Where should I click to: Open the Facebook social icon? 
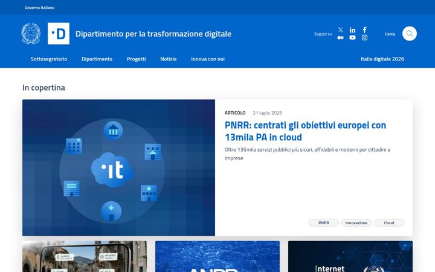click(364, 30)
